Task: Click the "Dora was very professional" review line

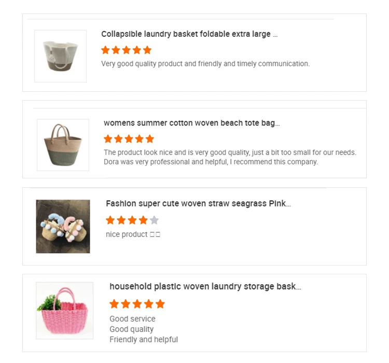Action: [x=210, y=162]
